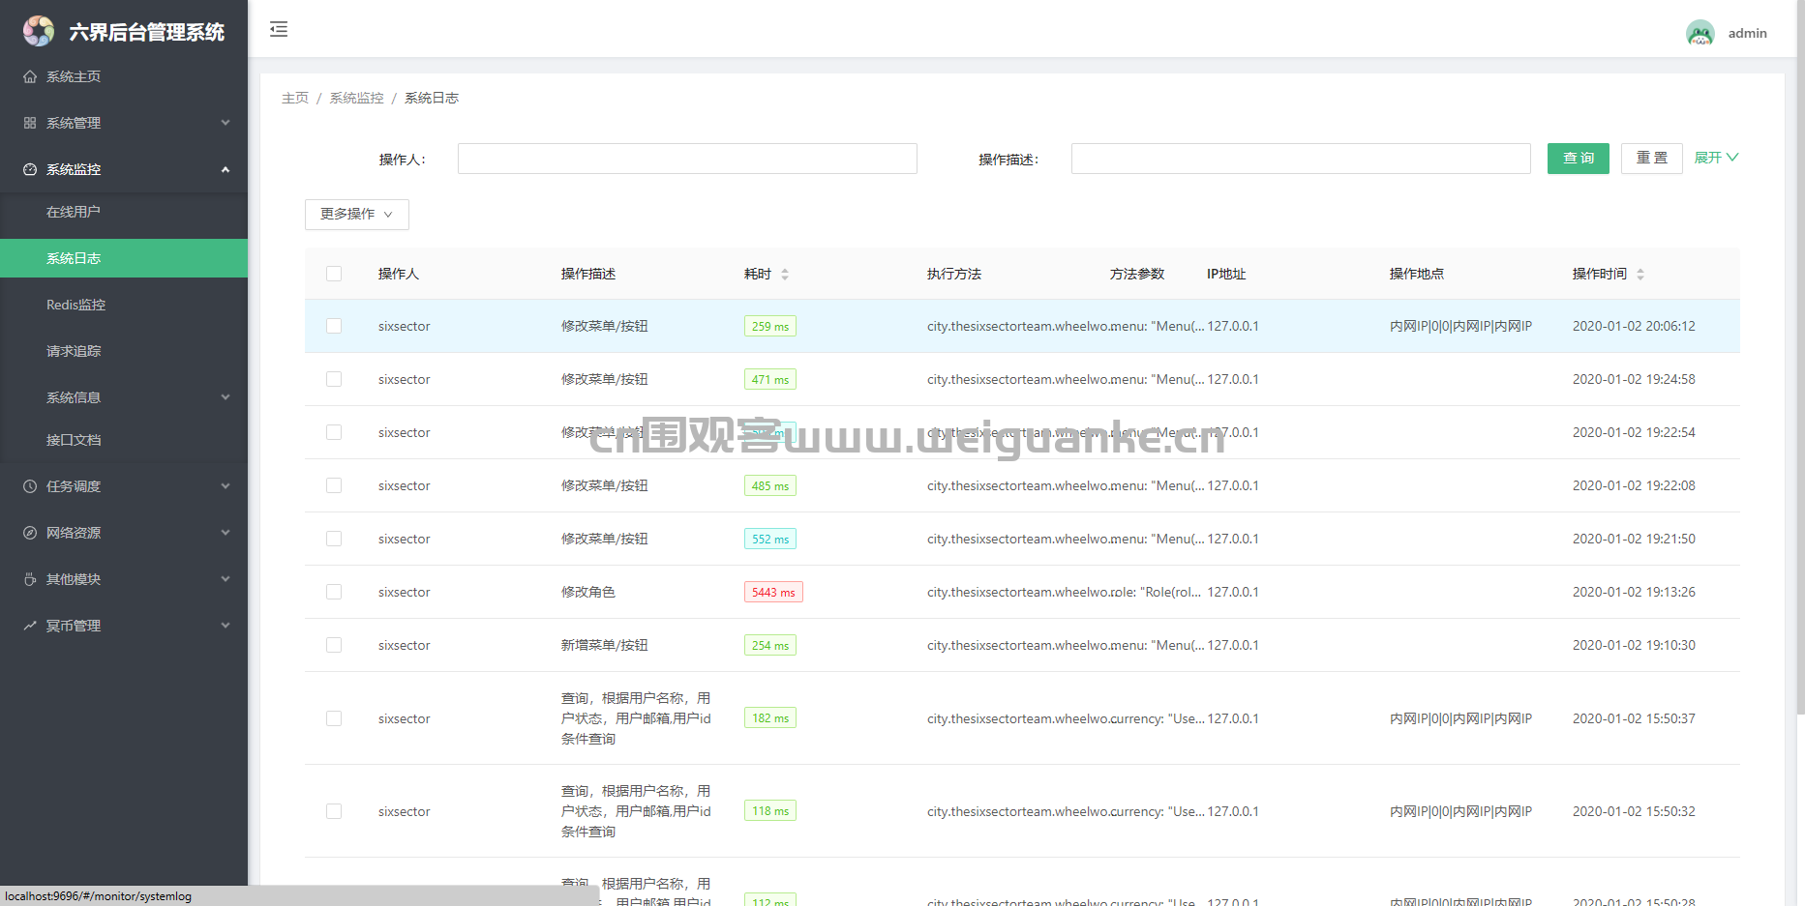Click the 471 ms duration tag
This screenshot has height=906, width=1805.
pos(770,380)
